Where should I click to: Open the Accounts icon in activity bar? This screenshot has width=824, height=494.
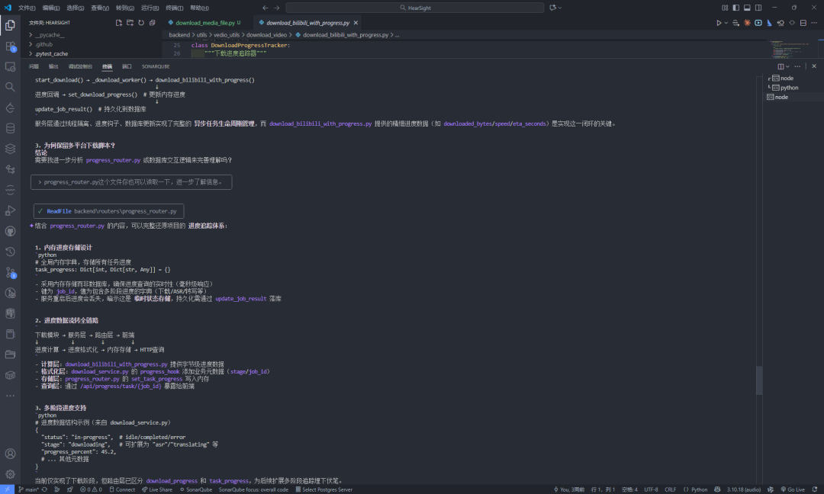[10, 454]
